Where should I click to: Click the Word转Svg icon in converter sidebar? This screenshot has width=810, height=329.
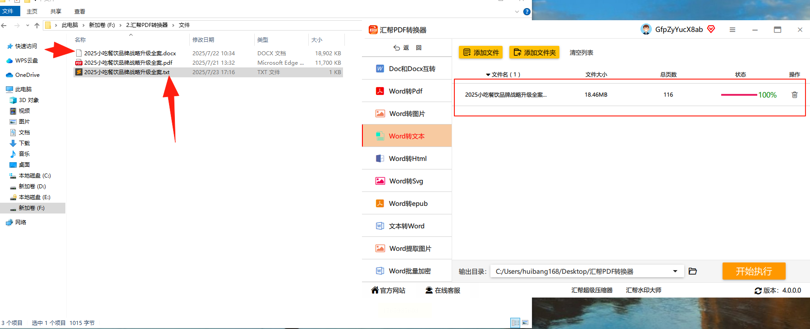tap(380, 181)
